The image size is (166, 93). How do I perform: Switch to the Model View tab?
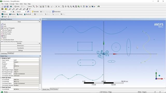pyautogui.click(x=46, y=89)
